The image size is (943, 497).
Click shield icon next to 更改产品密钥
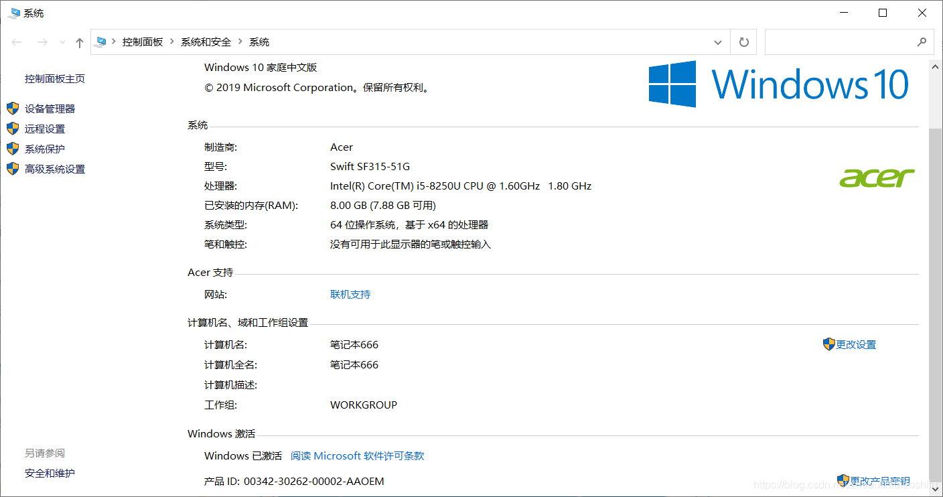[843, 480]
